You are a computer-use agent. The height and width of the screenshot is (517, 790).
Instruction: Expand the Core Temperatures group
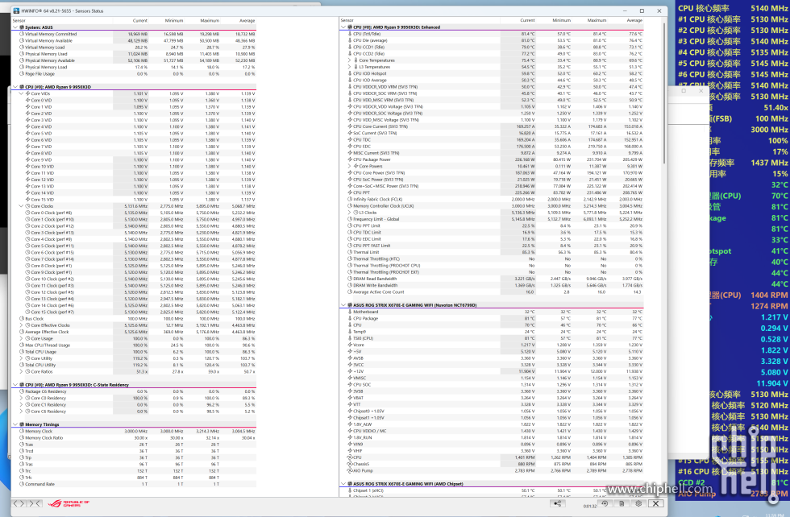pos(349,60)
